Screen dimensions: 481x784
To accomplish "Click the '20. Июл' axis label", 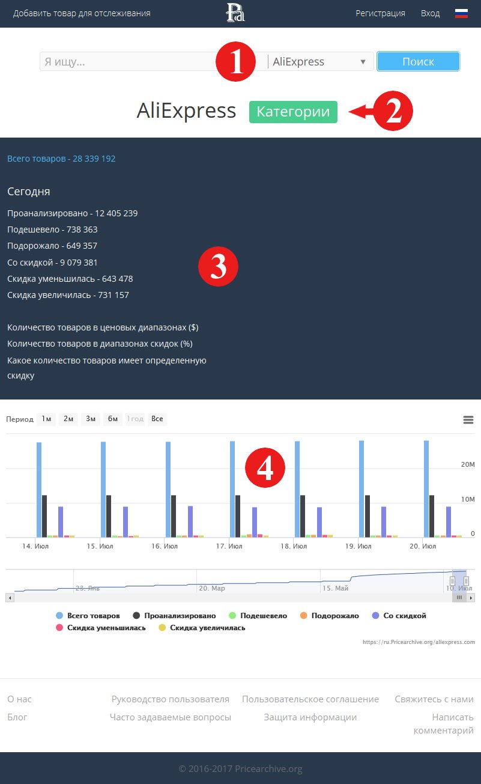I will tap(423, 546).
